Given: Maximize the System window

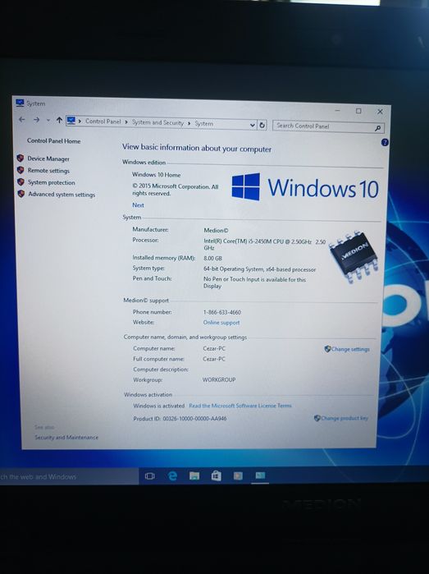Looking at the screenshot, I should pyautogui.click(x=358, y=111).
